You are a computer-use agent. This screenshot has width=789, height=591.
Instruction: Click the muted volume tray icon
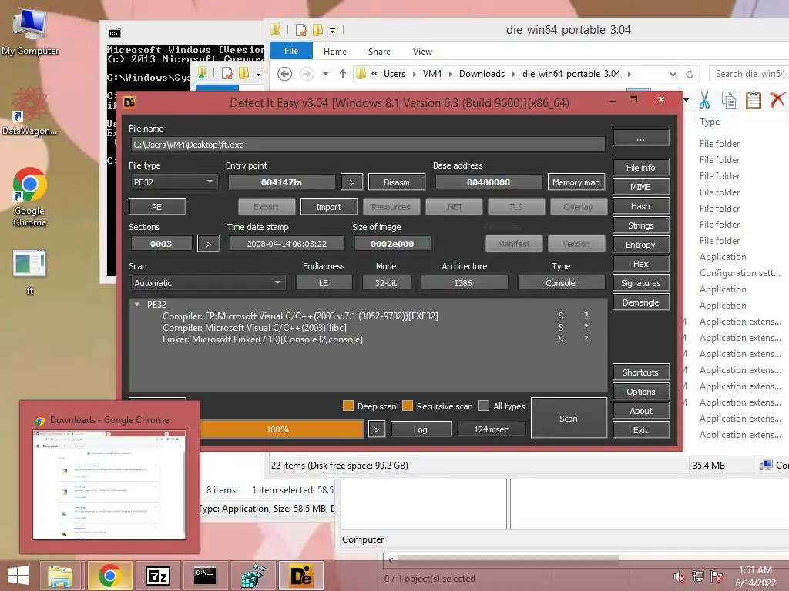tap(679, 576)
